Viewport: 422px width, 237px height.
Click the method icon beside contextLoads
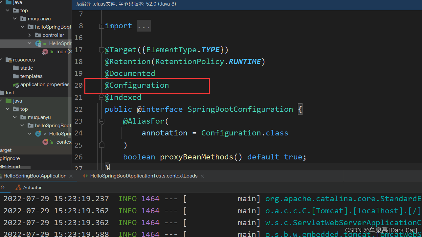(45, 142)
